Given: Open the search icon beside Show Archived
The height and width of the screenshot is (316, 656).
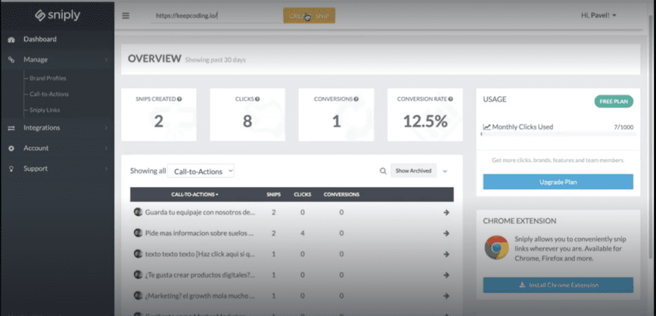Looking at the screenshot, I should pyautogui.click(x=383, y=170).
